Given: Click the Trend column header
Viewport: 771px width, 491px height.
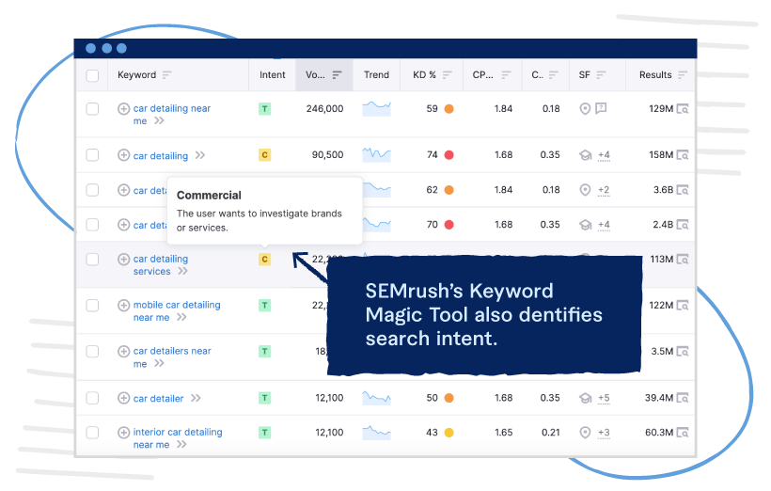Looking at the screenshot, I should (376, 75).
